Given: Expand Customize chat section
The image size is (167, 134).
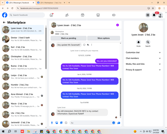Looking at the screenshot, I should point(143,53).
